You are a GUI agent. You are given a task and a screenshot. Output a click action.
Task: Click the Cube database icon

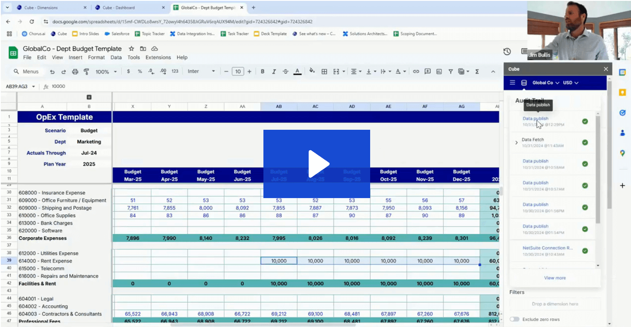point(523,82)
